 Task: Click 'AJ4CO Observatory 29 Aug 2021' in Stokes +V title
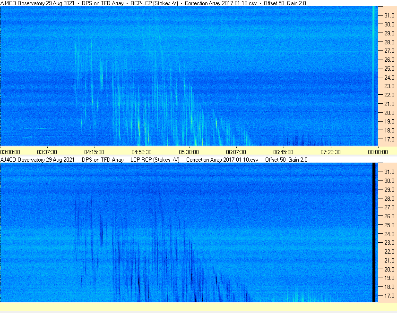click(37, 160)
